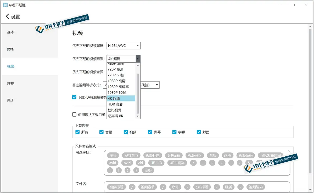The height and width of the screenshot is (193, 314).
Task: Click the 视频编码 chip in 可选字段
Action: coord(246,155)
